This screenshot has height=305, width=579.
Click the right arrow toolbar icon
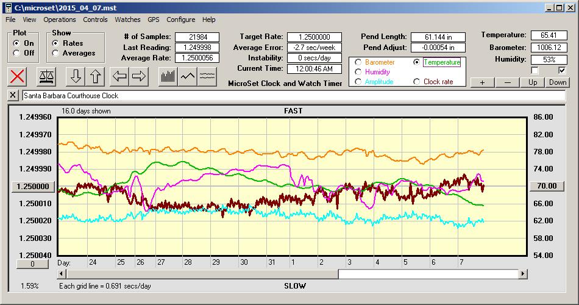pyautogui.click(x=139, y=76)
